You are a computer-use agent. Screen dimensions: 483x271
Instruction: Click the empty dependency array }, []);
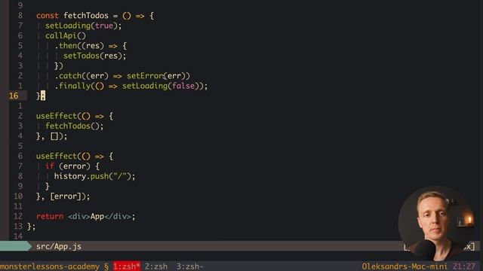[x=51, y=136]
